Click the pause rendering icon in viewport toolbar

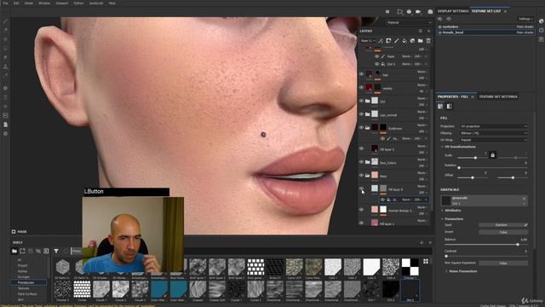(x=387, y=11)
